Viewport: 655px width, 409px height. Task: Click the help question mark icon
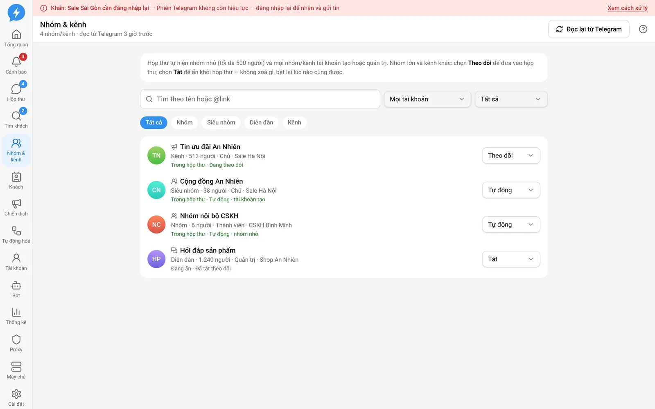click(643, 29)
